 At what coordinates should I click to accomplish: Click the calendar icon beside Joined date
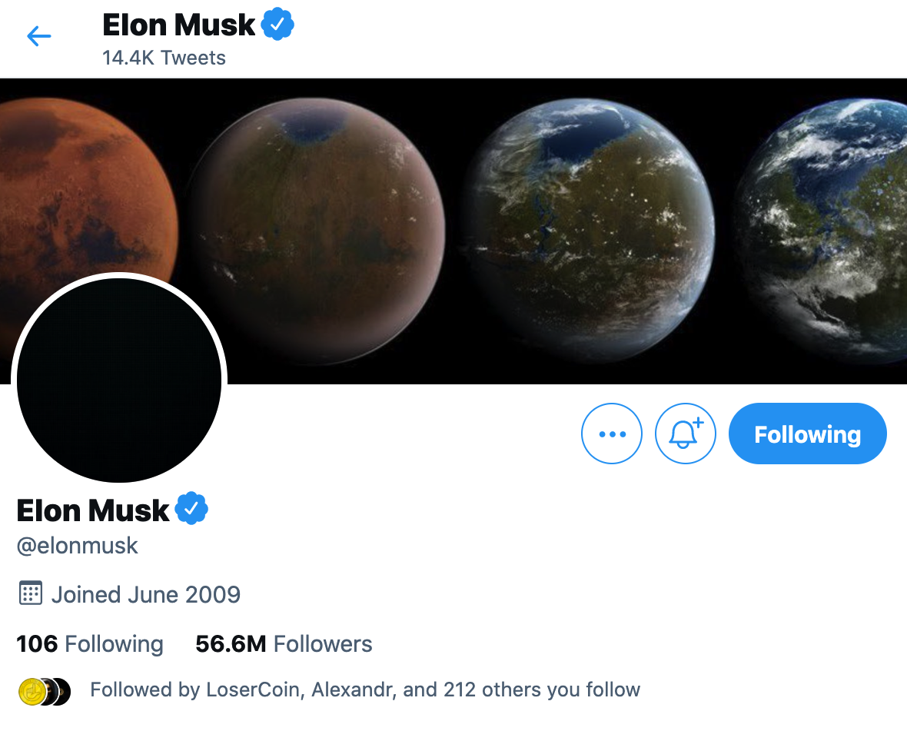(x=30, y=593)
